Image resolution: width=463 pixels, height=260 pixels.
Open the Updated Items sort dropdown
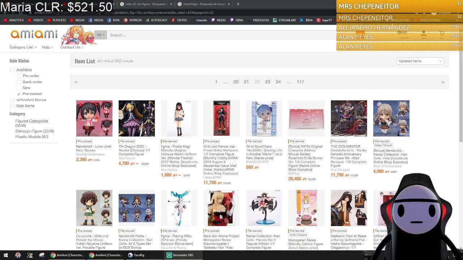(x=420, y=61)
